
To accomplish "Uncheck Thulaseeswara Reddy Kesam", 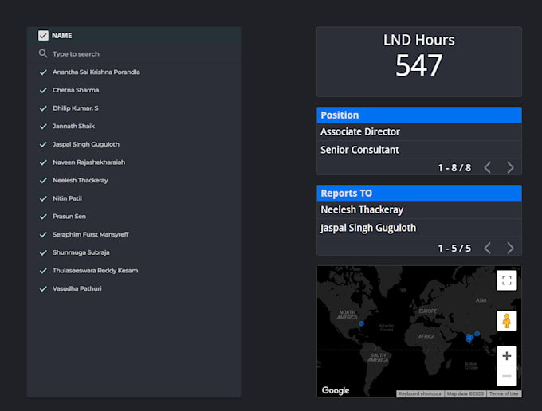I will coord(43,271).
